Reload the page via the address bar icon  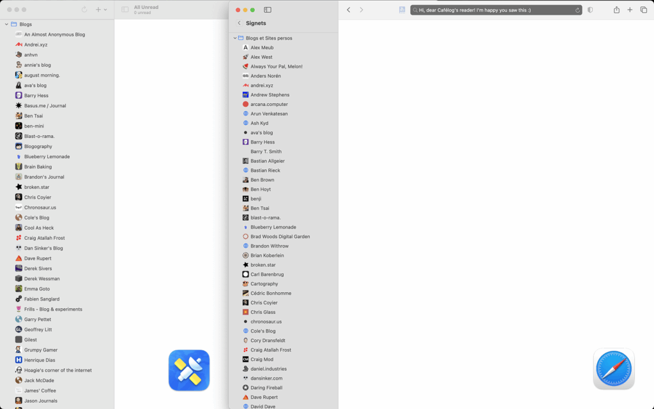pos(577,10)
